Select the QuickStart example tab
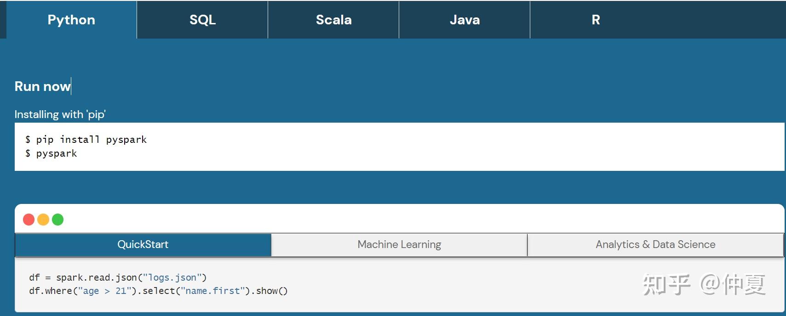 143,245
